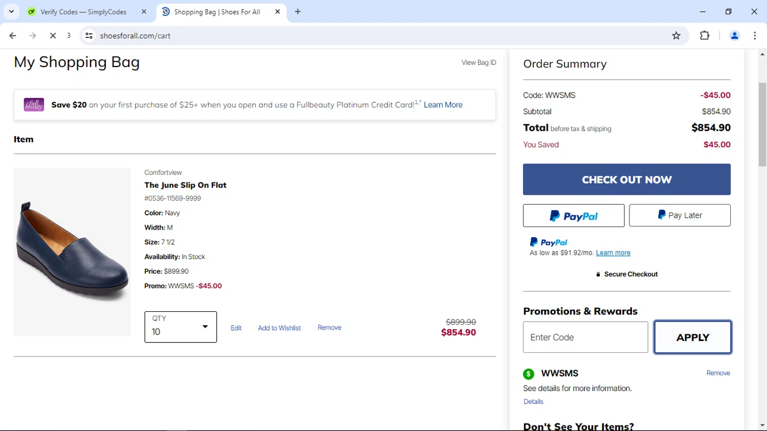
Task: Open the tab search dropdown arrow
Action: pos(11,11)
